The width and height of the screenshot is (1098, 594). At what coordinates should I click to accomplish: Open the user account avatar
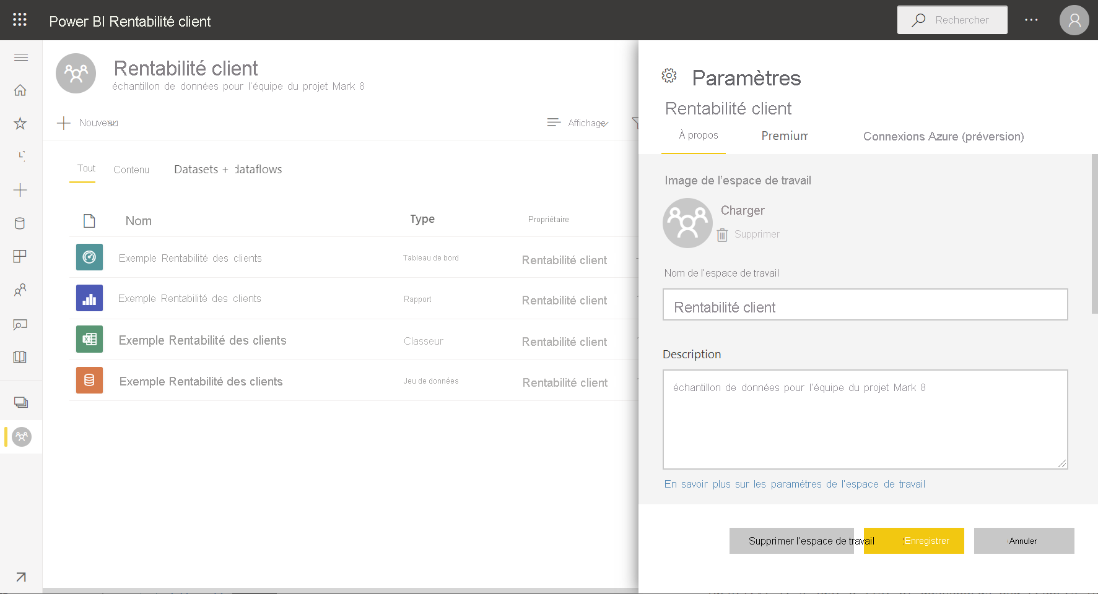click(x=1074, y=20)
